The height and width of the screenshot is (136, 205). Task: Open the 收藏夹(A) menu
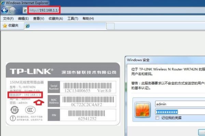tap(56, 18)
